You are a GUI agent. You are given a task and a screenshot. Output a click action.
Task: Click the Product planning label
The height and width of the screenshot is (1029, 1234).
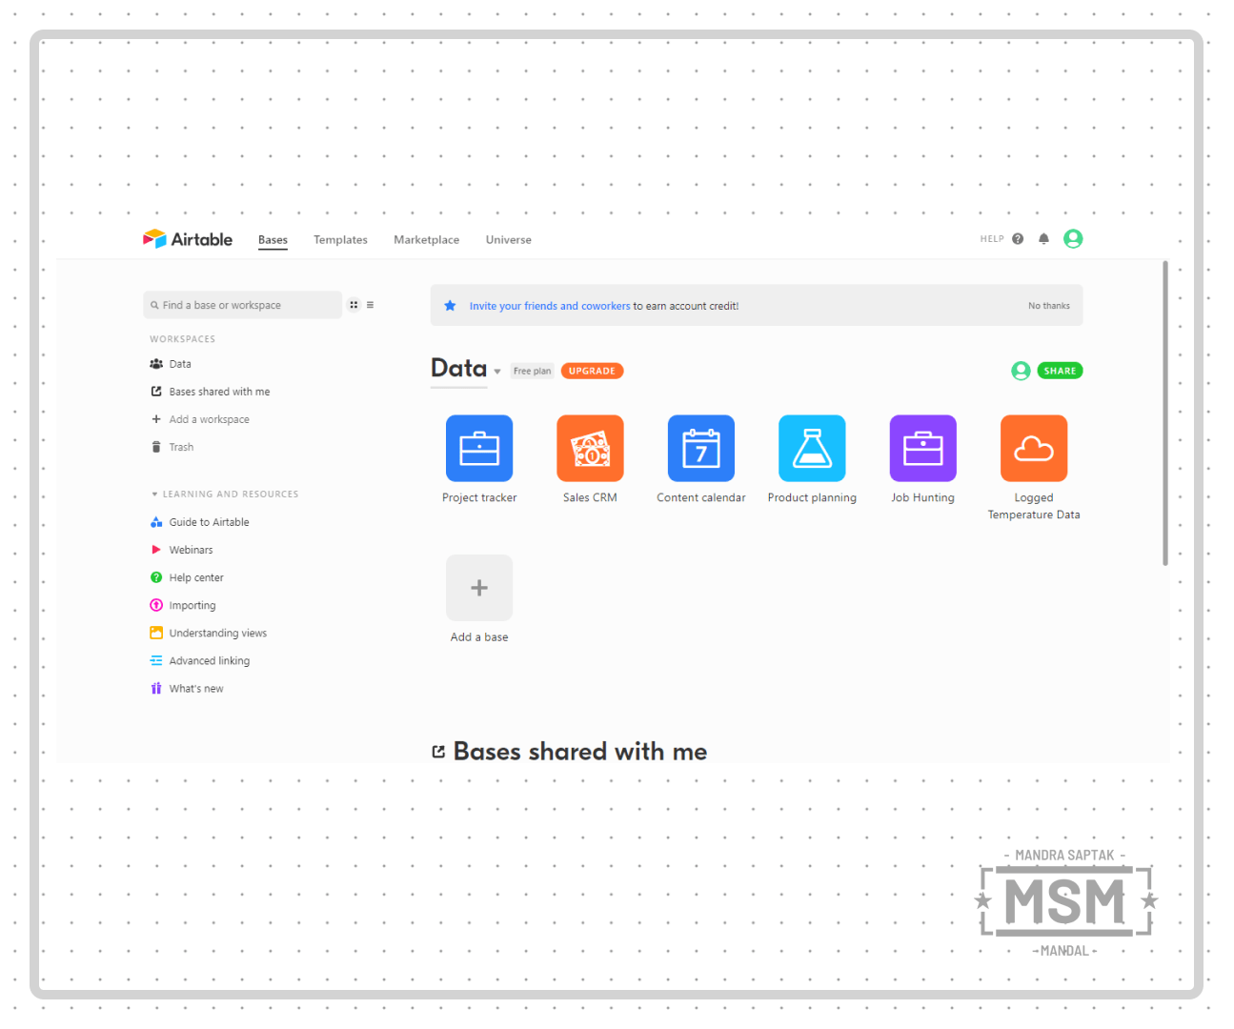click(x=812, y=497)
